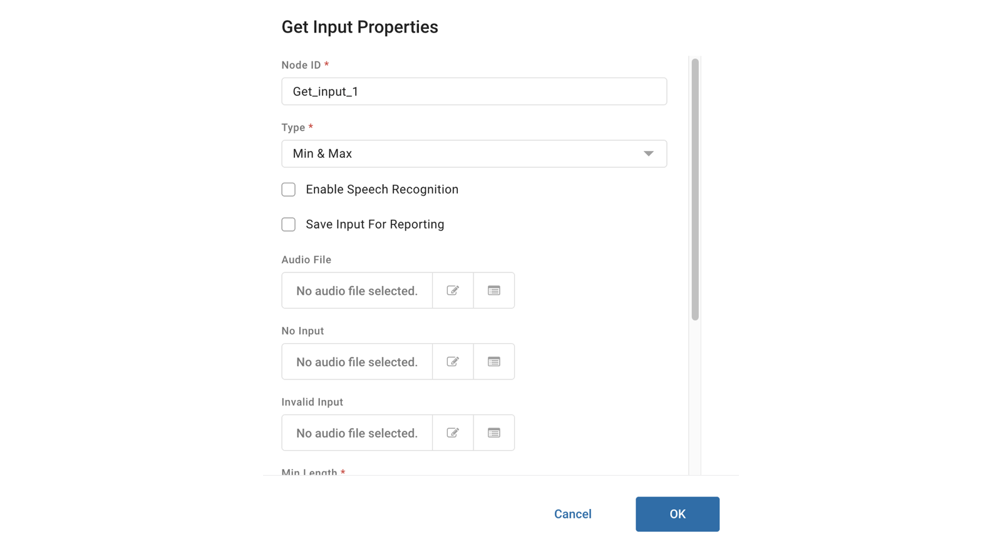Click the Invalid Input field label
Image resolution: width=1002 pixels, height=551 pixels.
coord(312,402)
